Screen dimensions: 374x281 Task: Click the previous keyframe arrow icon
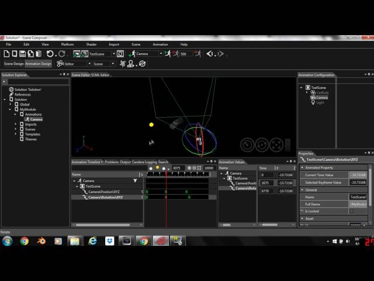point(210,54)
